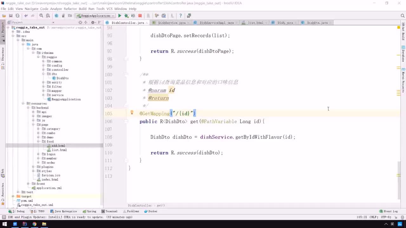Click the Help question mark icon
Image resolution: width=406 pixels, height=228 pixels.
tap(180, 16)
